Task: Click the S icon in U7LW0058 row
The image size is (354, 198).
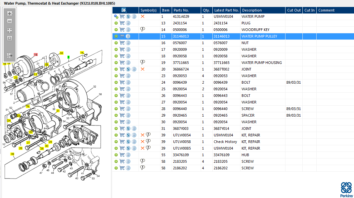Action: [x=128, y=142]
